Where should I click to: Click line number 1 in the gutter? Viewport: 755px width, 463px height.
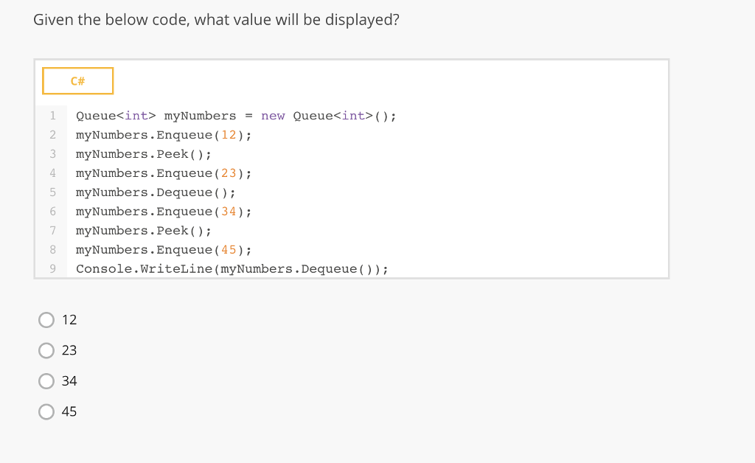click(x=53, y=116)
